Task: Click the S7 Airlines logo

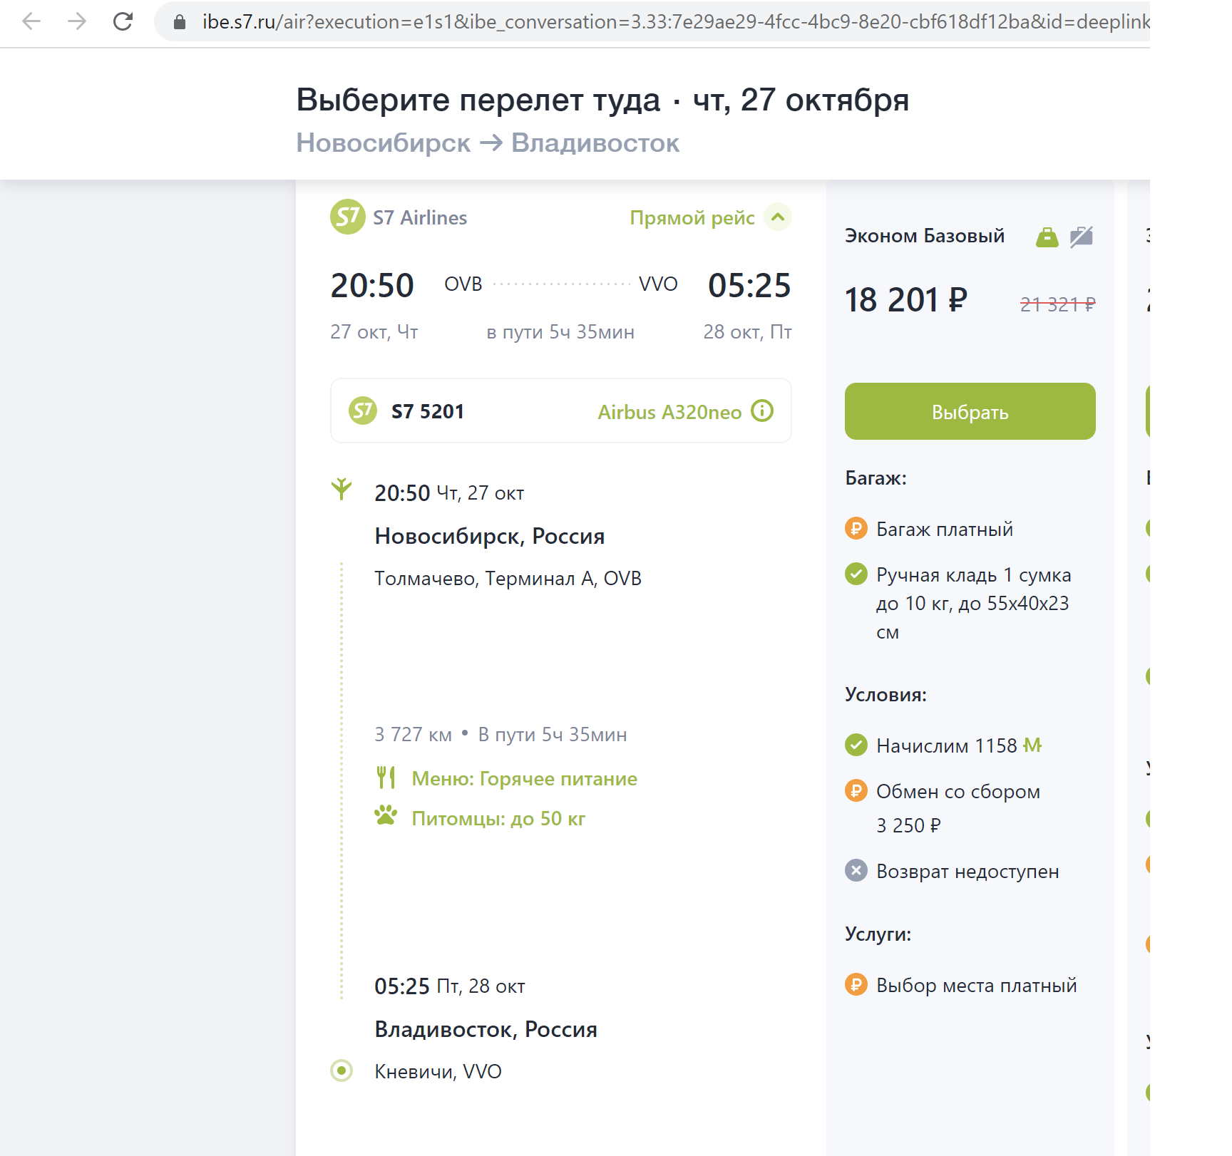Action: [347, 217]
